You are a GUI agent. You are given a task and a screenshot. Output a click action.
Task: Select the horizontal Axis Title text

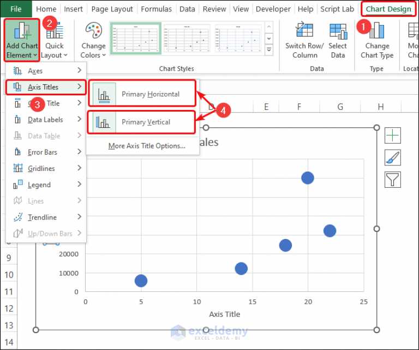point(224,314)
